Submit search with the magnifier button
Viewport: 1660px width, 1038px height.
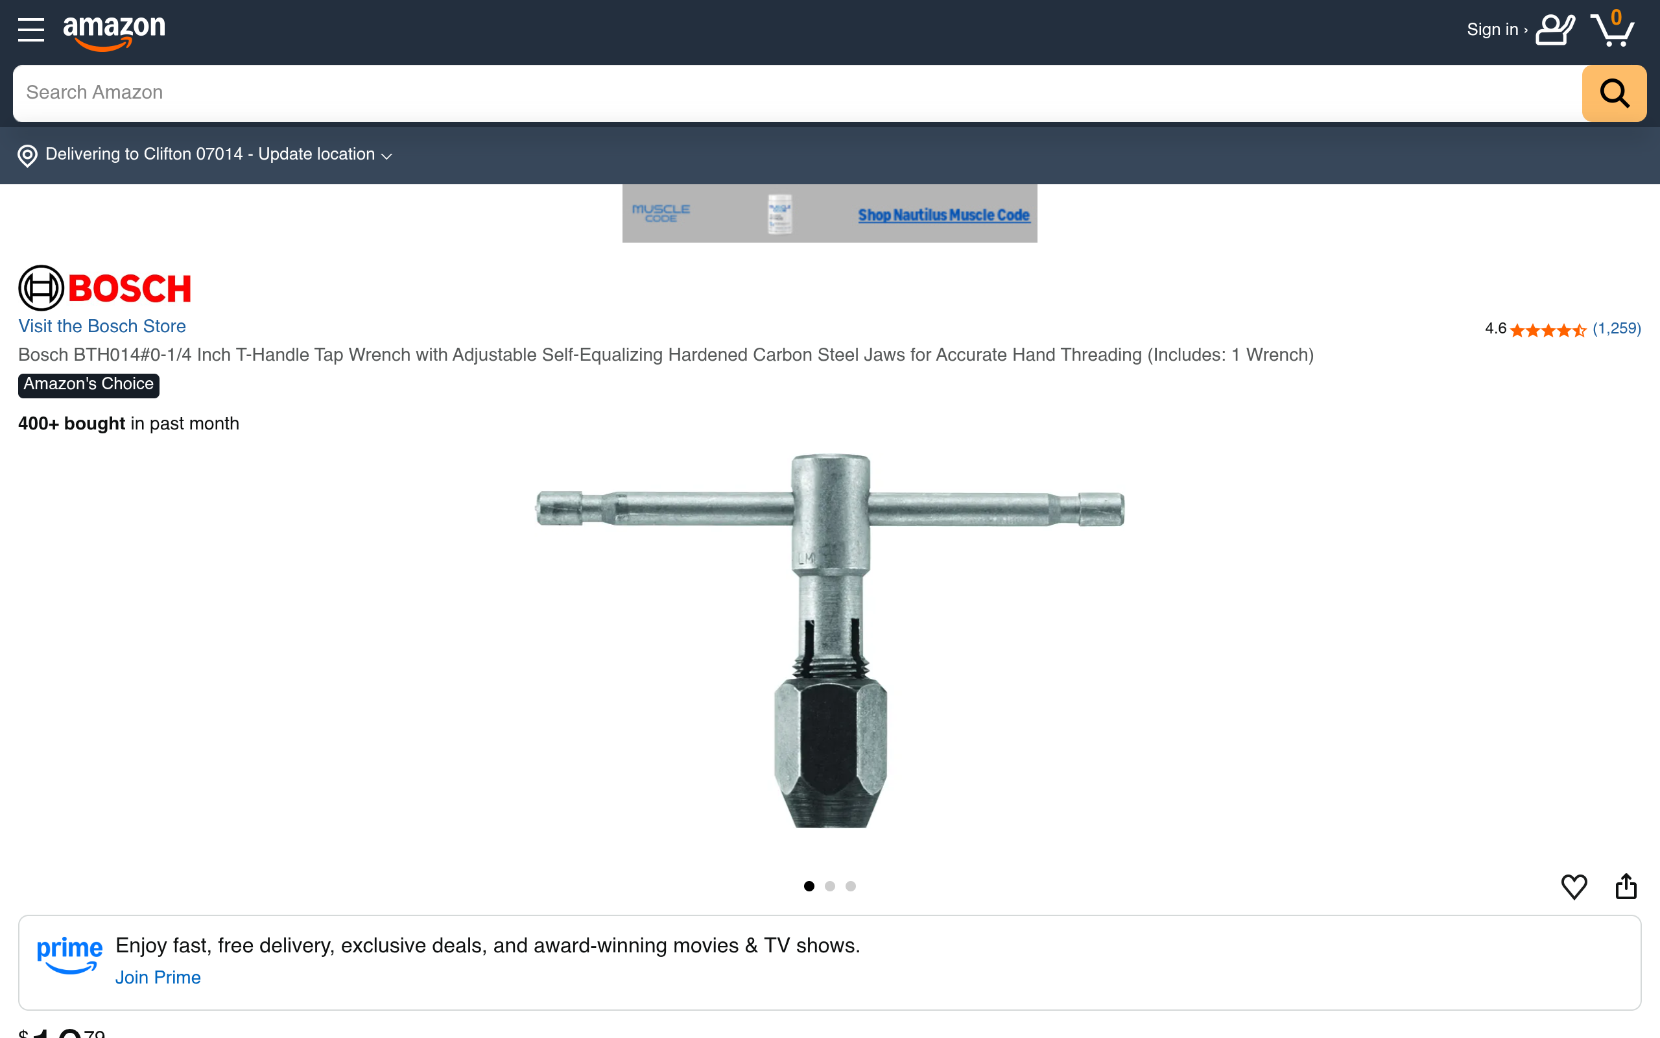click(x=1614, y=93)
